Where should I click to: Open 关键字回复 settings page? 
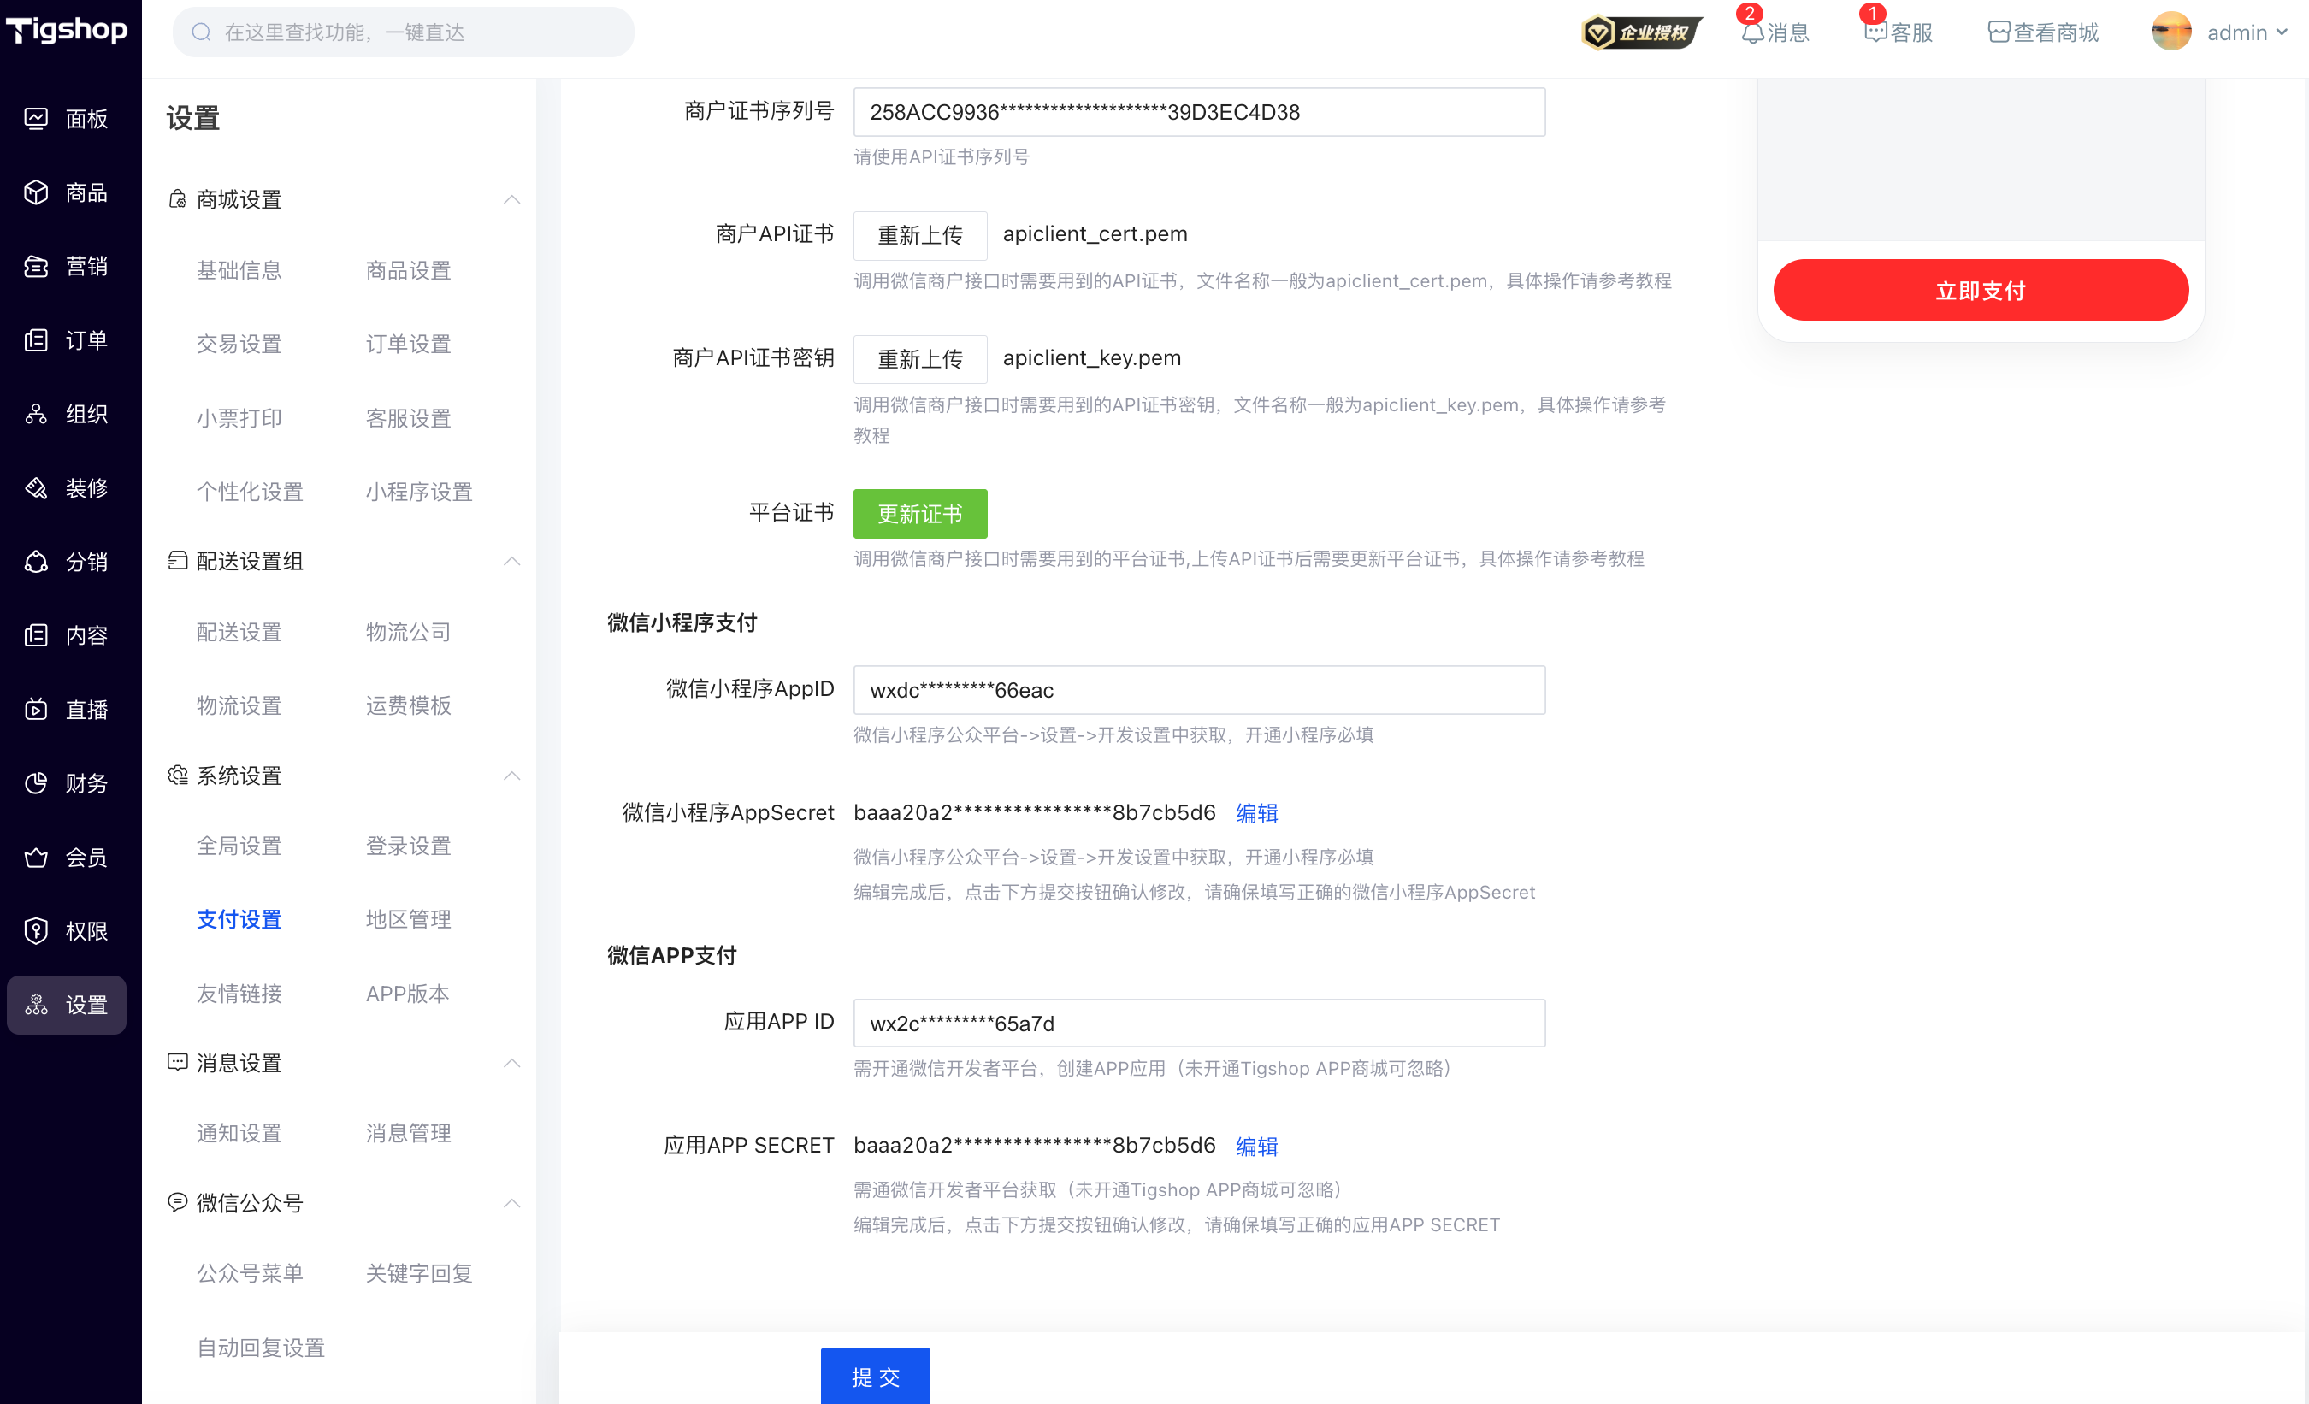click(x=419, y=1273)
